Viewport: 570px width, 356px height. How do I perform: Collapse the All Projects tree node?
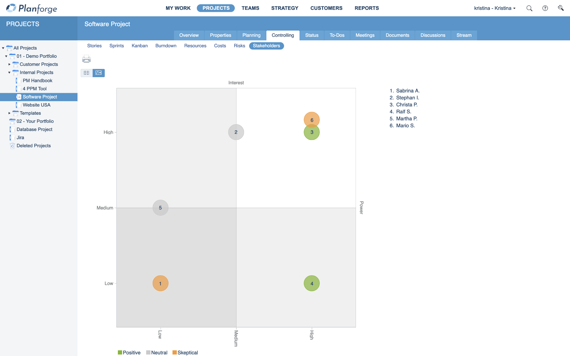(x=3, y=48)
